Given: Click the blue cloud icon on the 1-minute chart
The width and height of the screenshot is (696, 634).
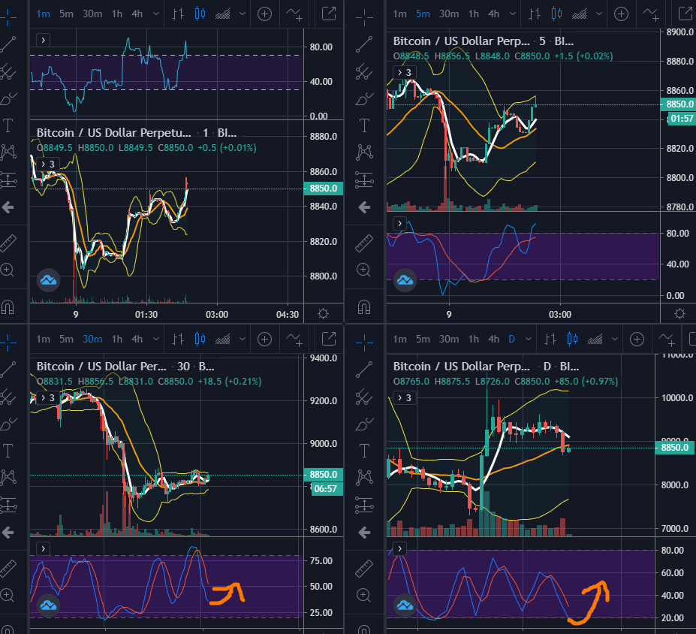Looking at the screenshot, I should 48,280.
